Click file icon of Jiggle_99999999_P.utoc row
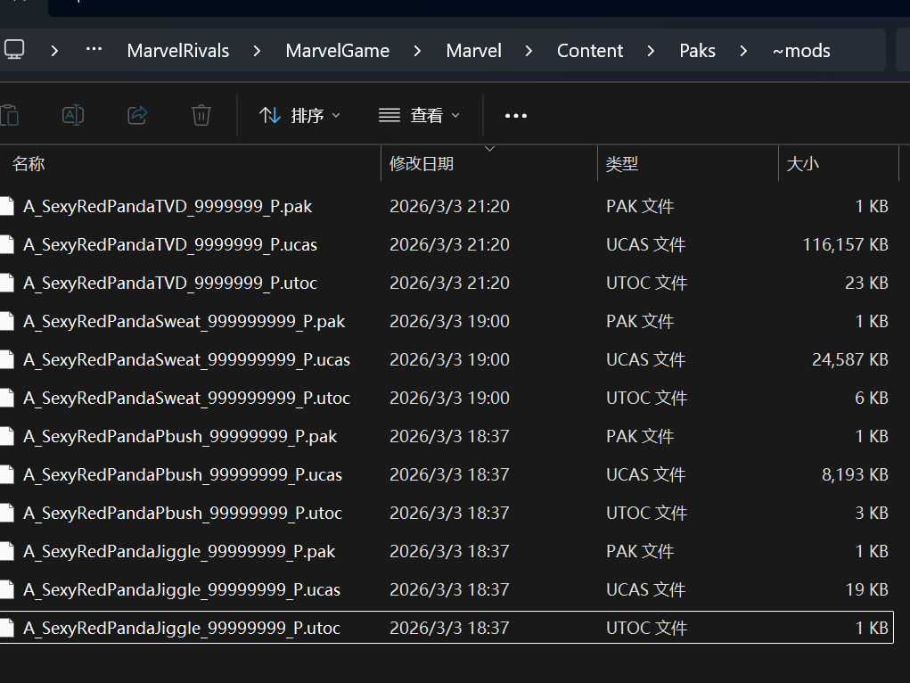The image size is (910, 683). (6, 628)
